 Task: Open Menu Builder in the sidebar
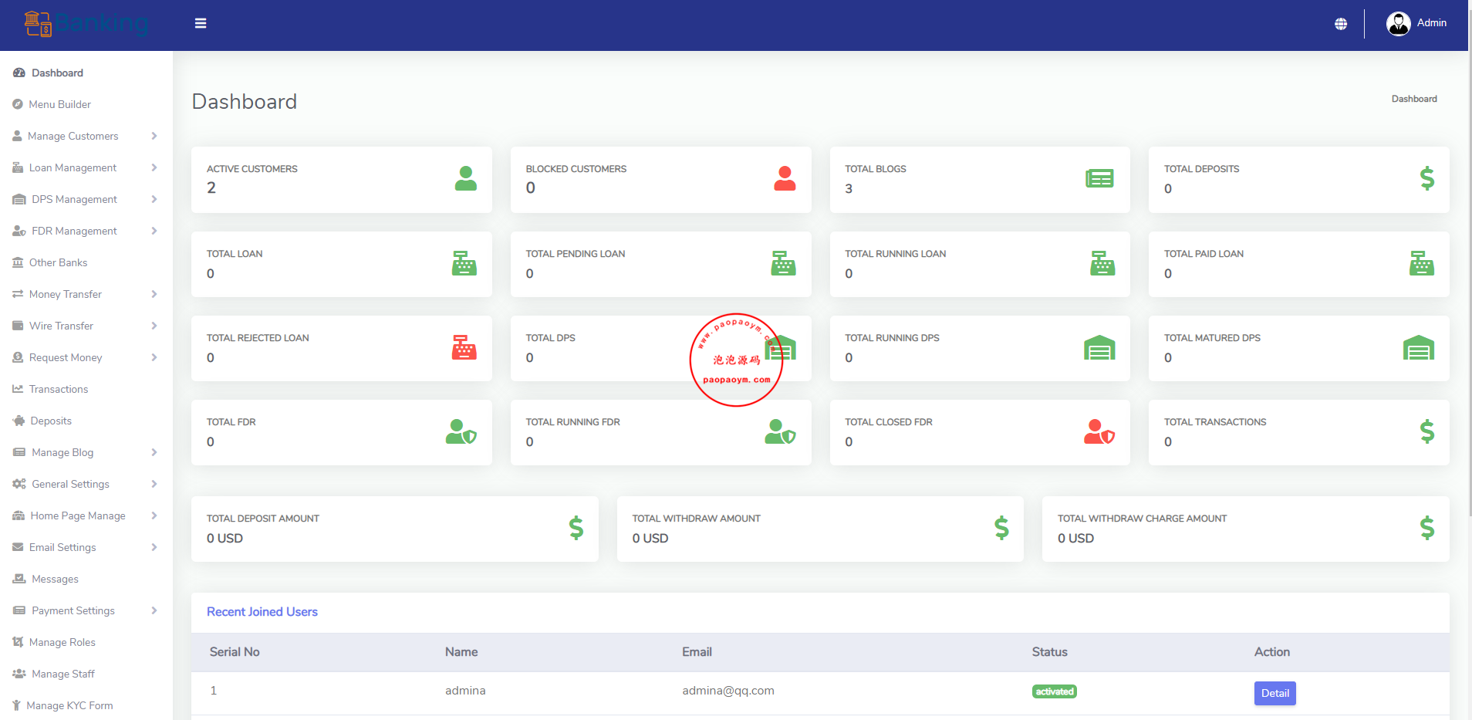[59, 104]
